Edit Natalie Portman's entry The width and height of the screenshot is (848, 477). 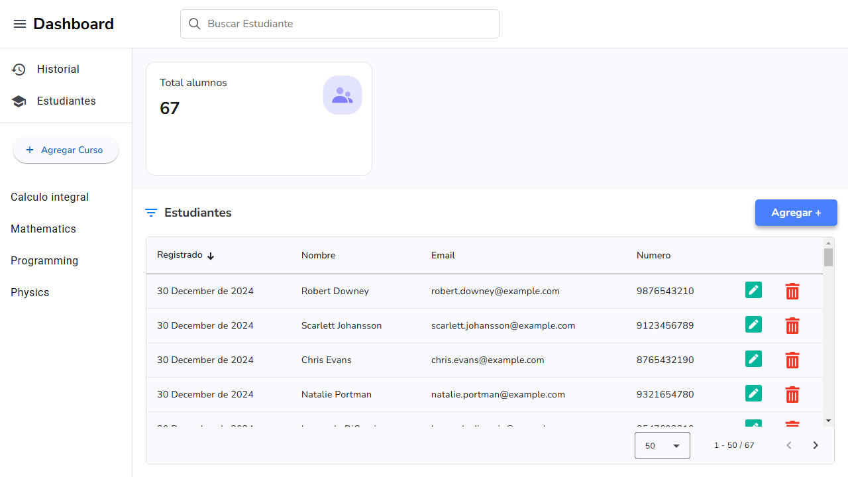pos(753,394)
